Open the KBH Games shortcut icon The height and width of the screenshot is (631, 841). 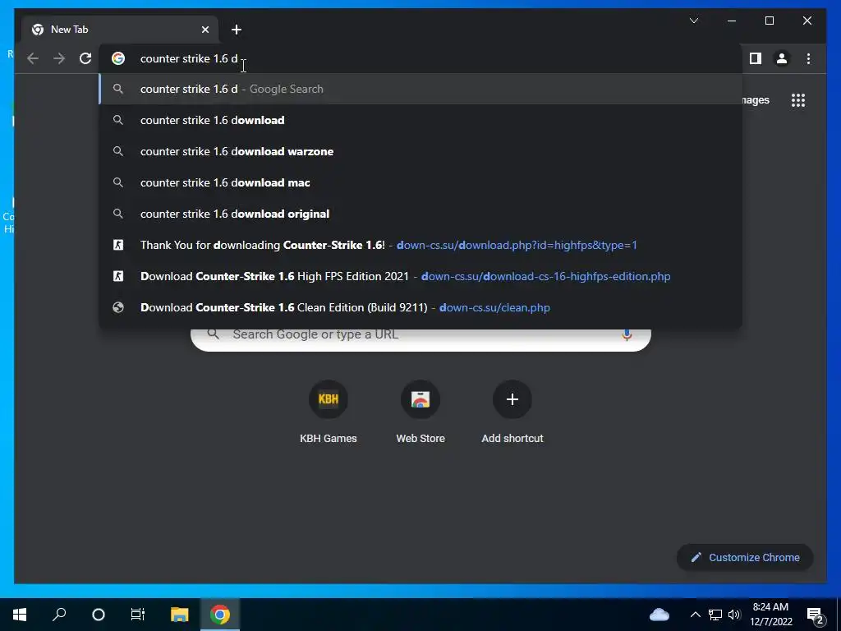point(329,399)
